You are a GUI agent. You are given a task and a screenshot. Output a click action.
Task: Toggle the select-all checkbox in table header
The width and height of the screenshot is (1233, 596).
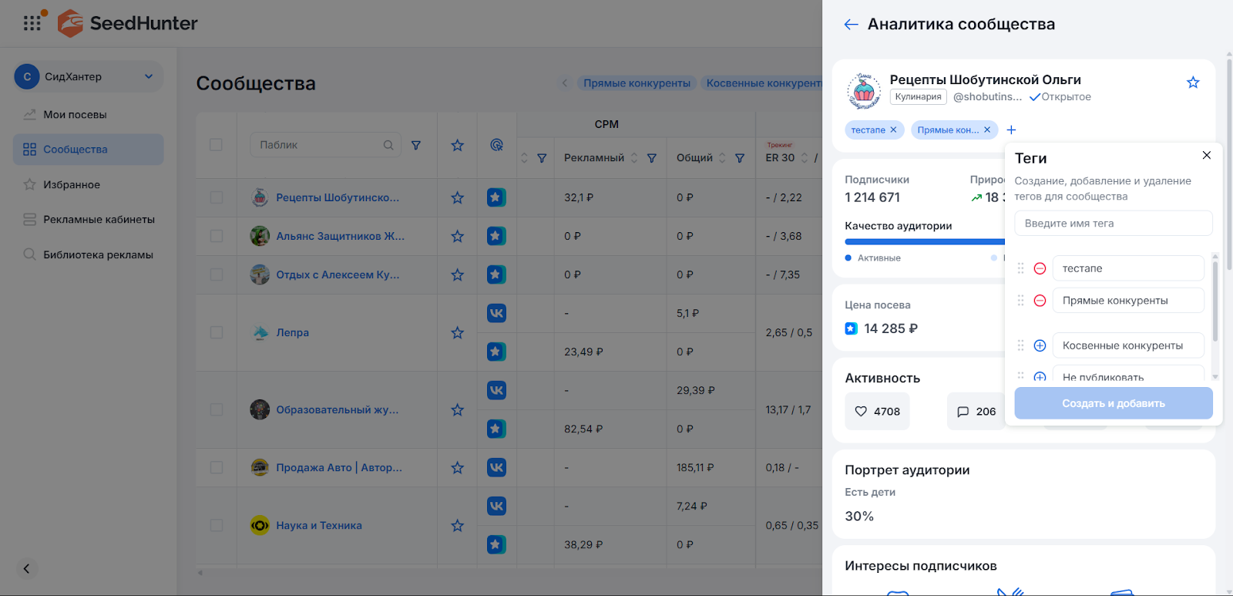pyautogui.click(x=216, y=145)
